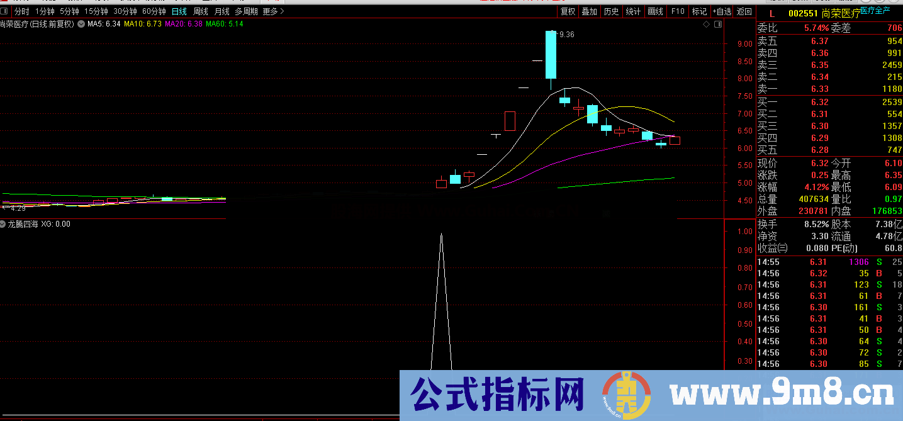The width and height of the screenshot is (903, 421).
Task: Click the 卖五 6.37 order row
Action: [x=829, y=42]
